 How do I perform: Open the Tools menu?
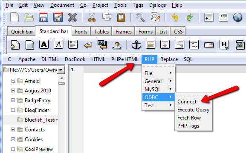click(x=120, y=5)
